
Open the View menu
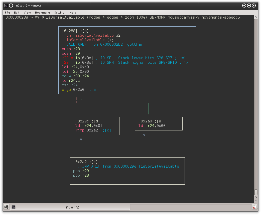click(x=27, y=13)
